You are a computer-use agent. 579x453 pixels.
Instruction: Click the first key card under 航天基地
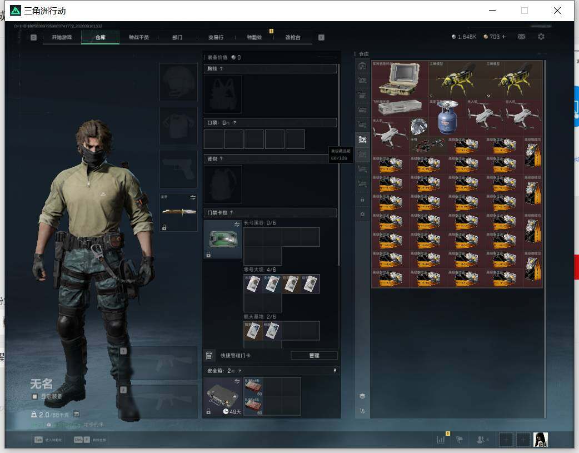253,331
